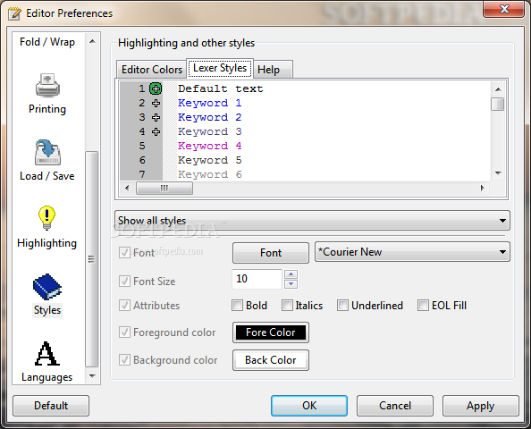Expand fold marker on line 2

(156, 103)
